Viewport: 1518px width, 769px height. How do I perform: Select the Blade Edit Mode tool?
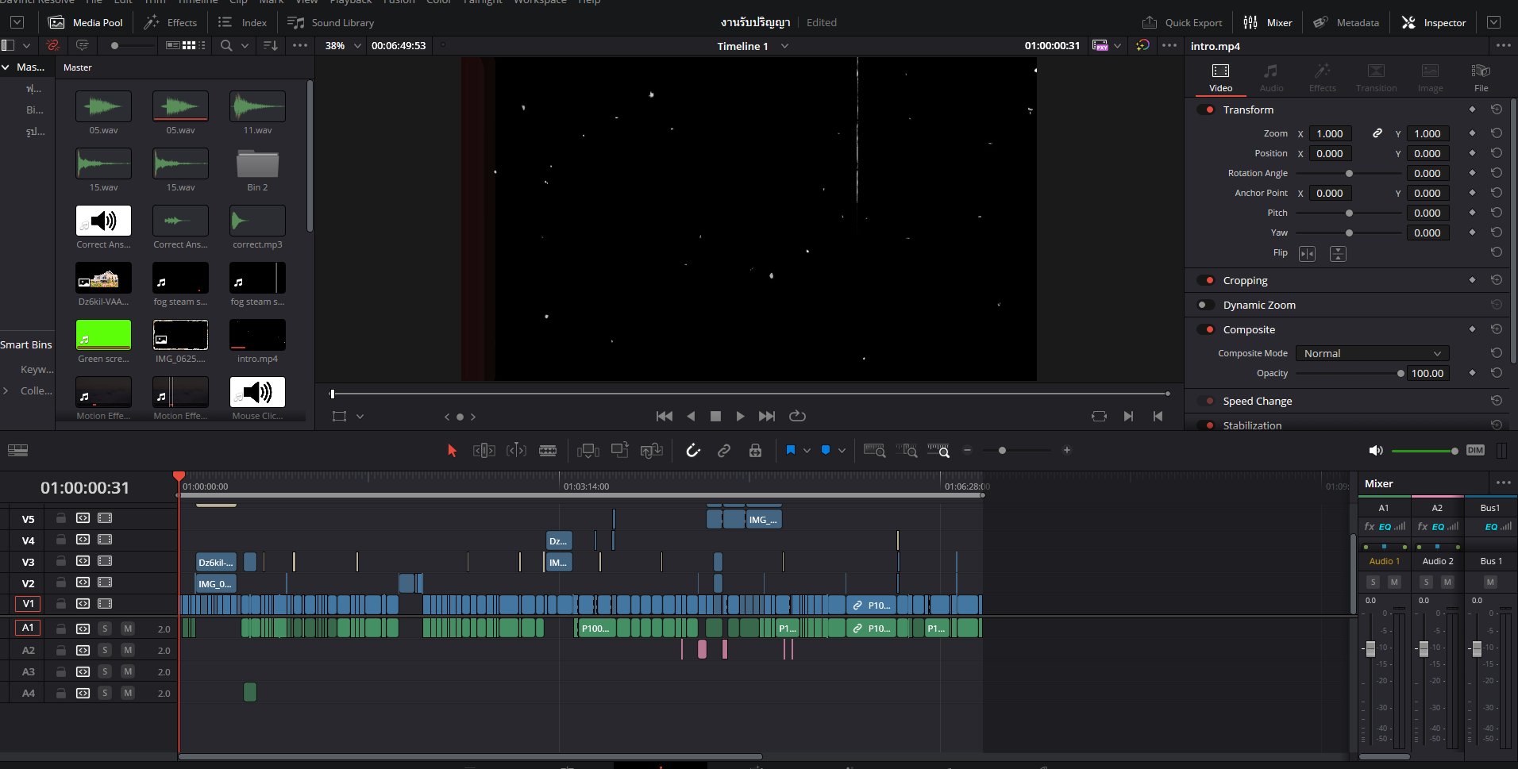pos(548,451)
